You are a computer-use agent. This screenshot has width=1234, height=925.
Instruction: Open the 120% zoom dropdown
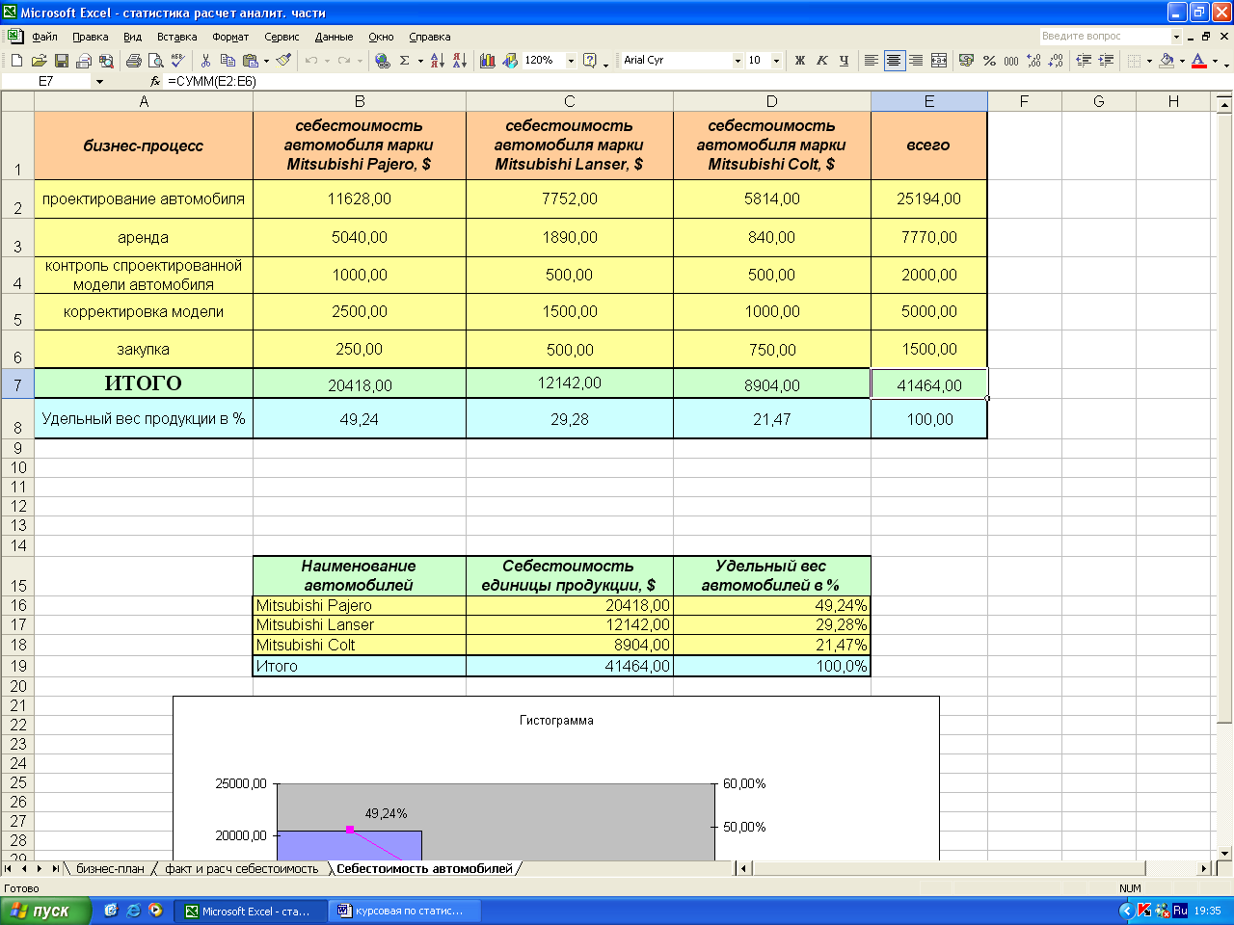(x=571, y=61)
